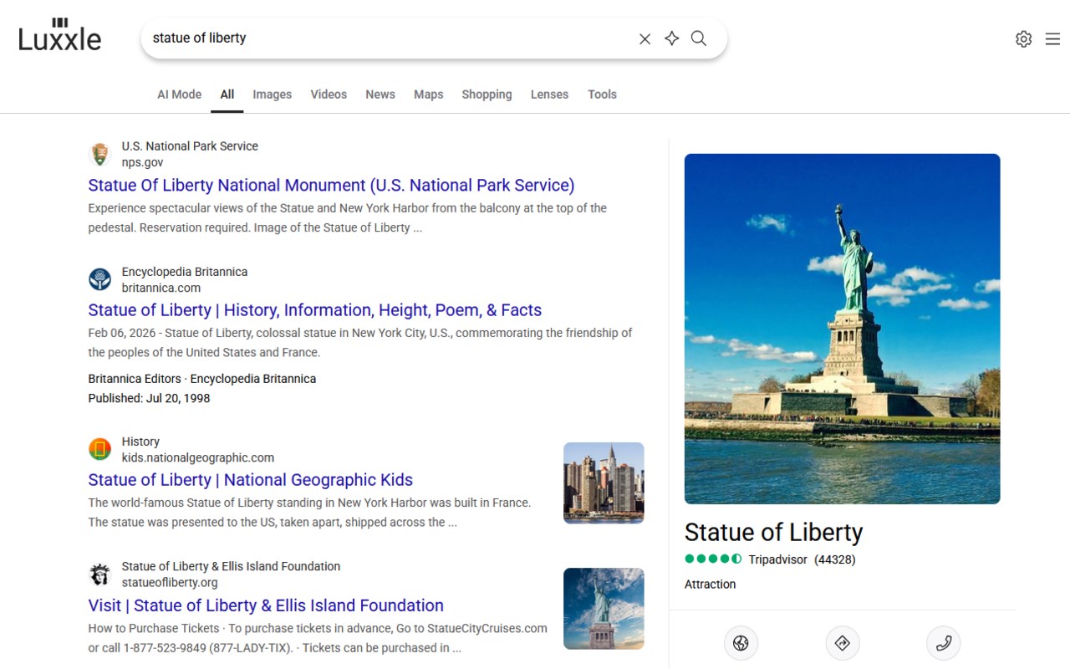The height and width of the screenshot is (669, 1070).
Task: Open the Videos tab
Action: [329, 94]
